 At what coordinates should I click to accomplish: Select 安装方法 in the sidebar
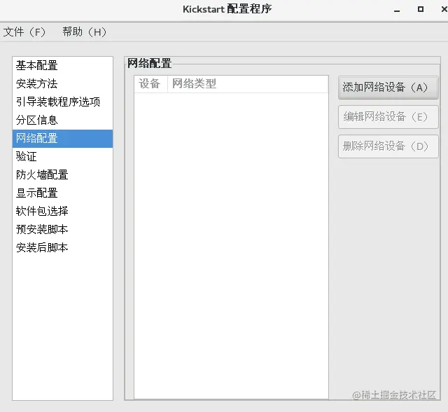(62, 84)
